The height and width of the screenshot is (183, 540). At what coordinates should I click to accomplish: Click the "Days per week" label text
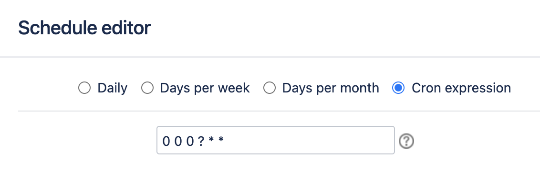[x=205, y=88]
